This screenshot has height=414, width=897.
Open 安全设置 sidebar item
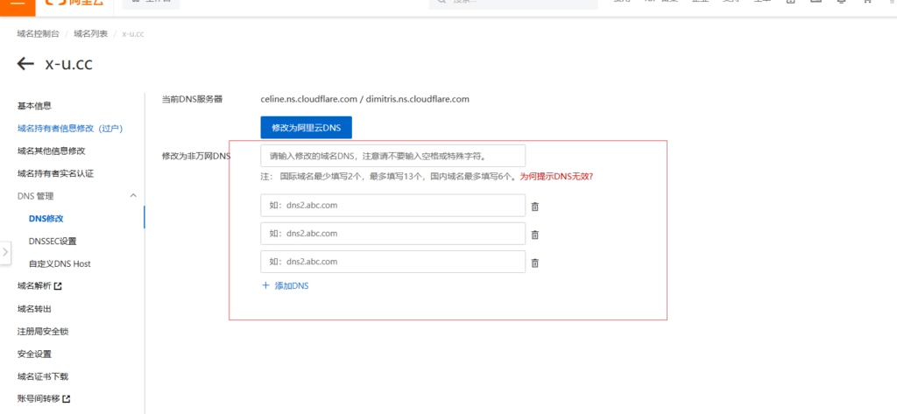click(34, 354)
